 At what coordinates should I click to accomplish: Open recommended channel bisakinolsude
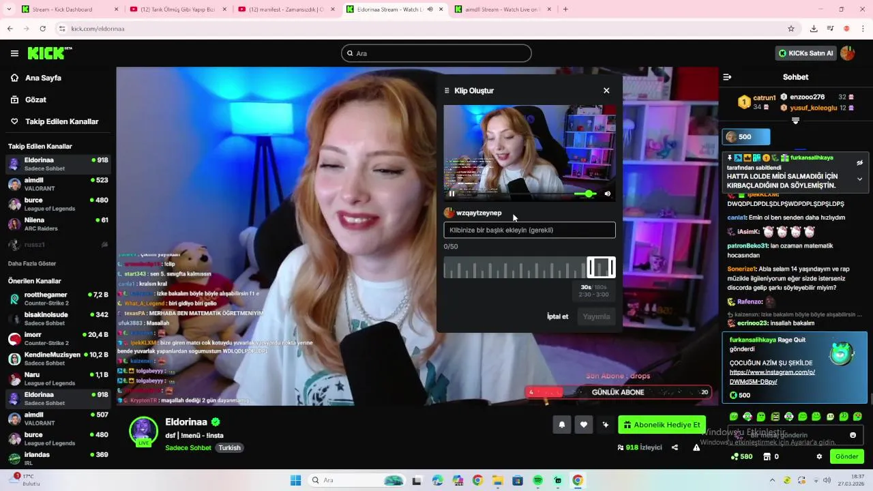58,318
